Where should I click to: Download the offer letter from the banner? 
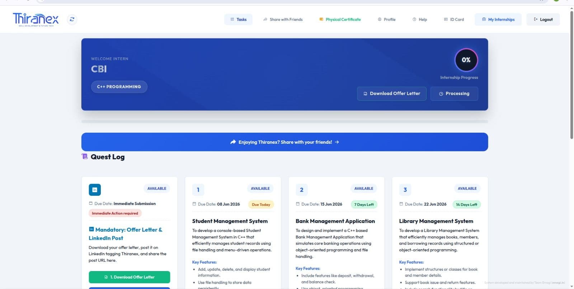(x=392, y=94)
